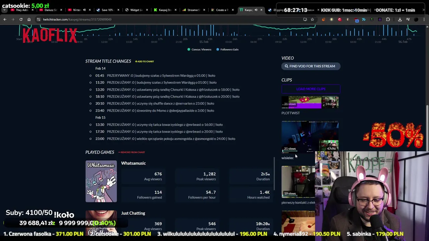Viewport: 429px width, 241px height.
Task: Switch to the 'StreamerS' tab
Action: (193, 10)
